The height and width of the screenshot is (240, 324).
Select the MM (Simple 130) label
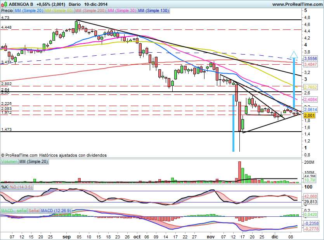point(154,10)
